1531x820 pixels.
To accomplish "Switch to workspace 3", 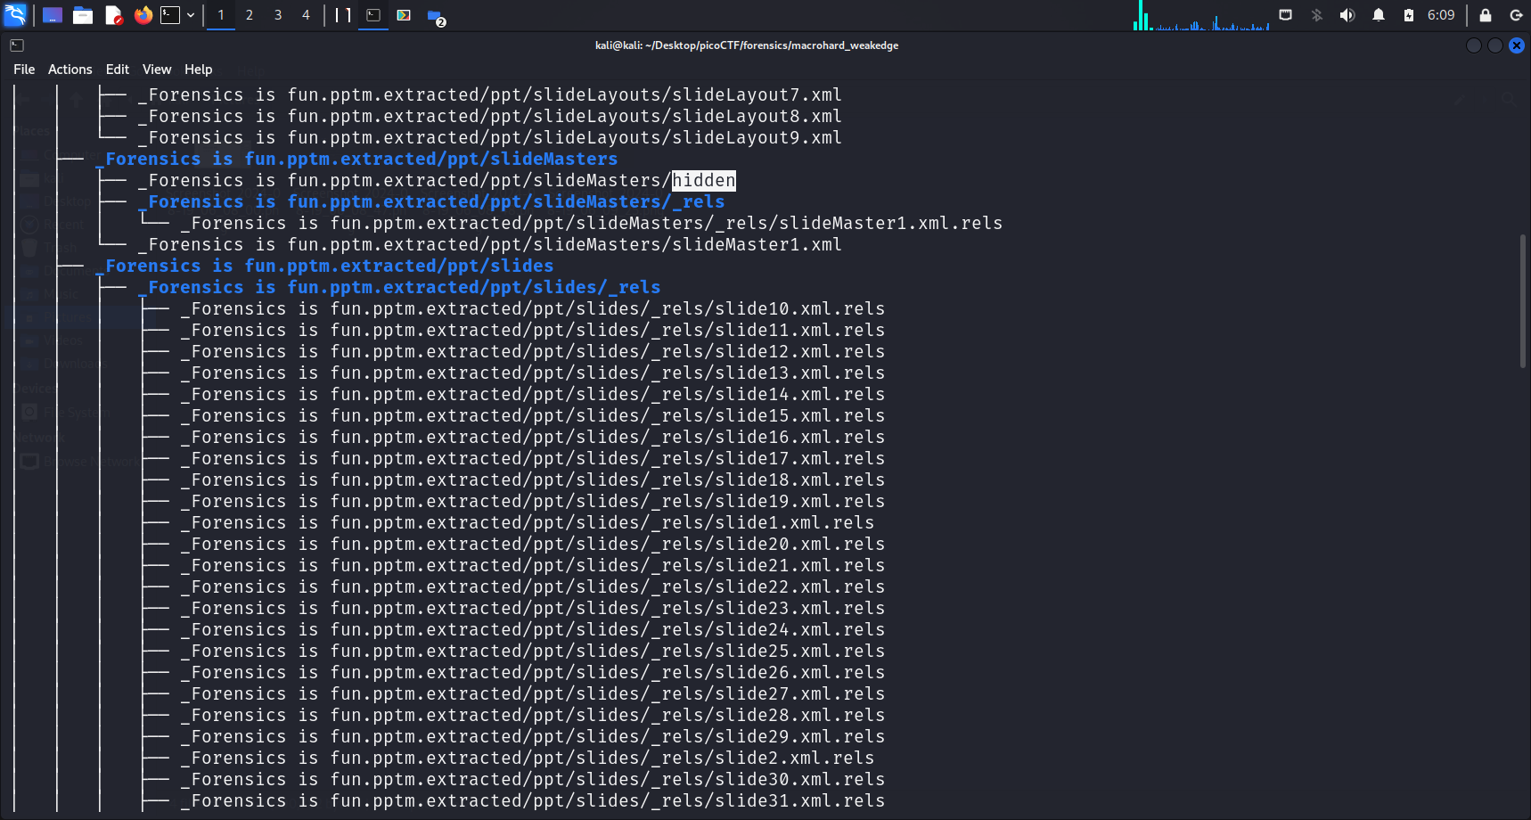I will (x=278, y=15).
